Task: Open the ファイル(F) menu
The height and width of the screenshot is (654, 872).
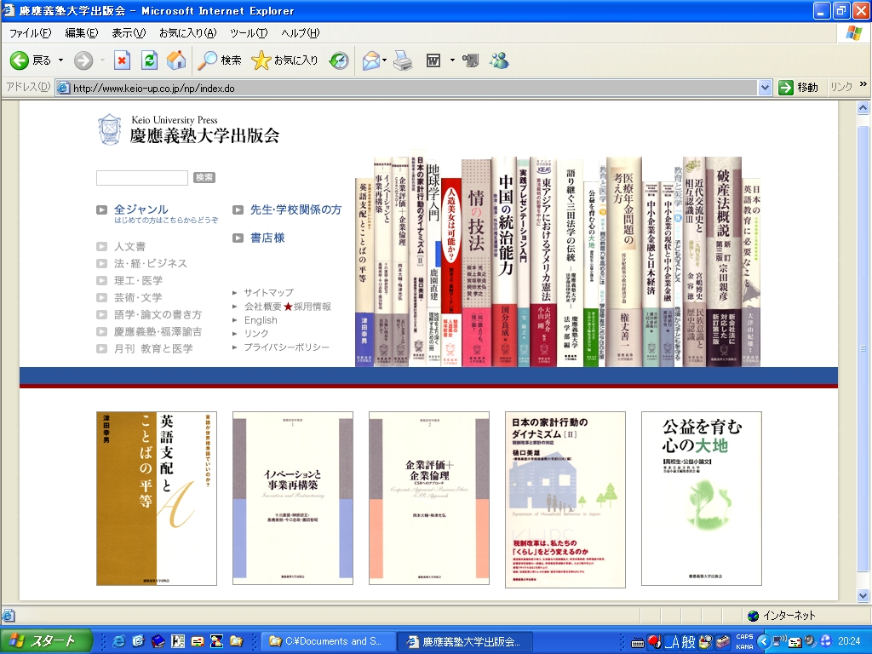Action: [30, 33]
